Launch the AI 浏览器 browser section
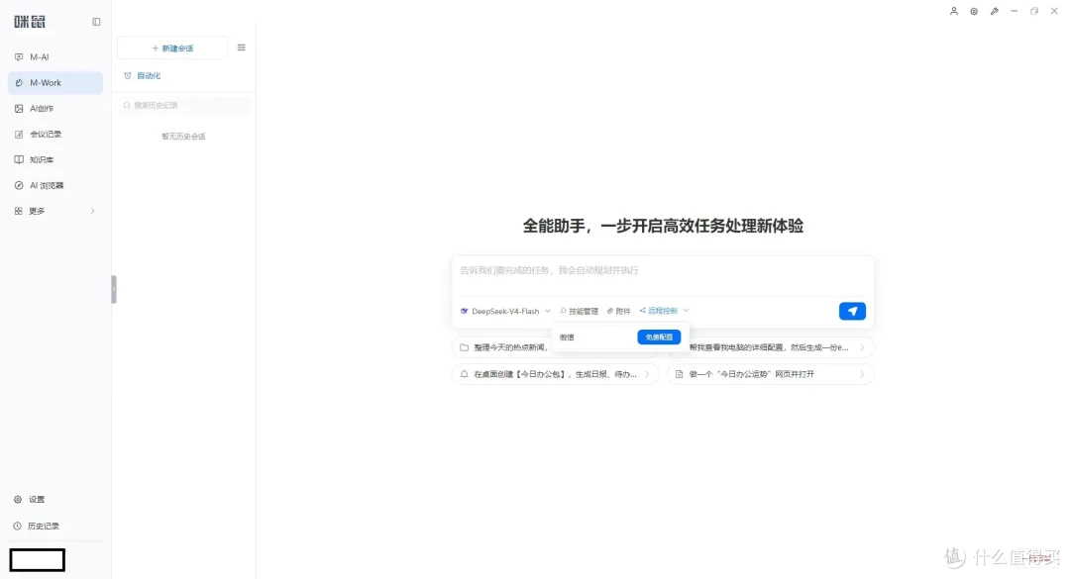 tap(55, 185)
